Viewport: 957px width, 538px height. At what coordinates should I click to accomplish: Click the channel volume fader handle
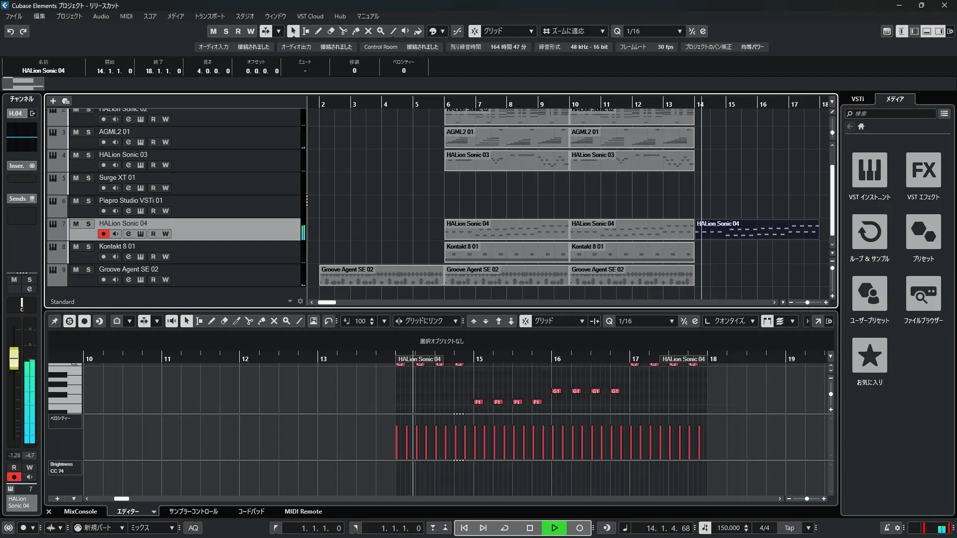click(14, 358)
